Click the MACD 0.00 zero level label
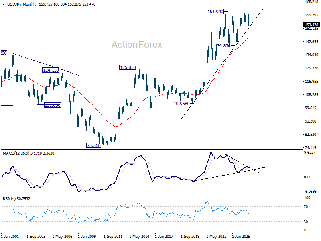This screenshot has height=241, width=321. [308, 177]
